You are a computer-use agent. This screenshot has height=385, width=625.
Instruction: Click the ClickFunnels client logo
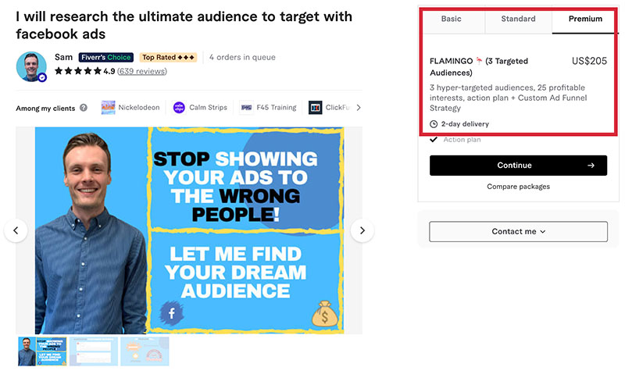coord(315,108)
